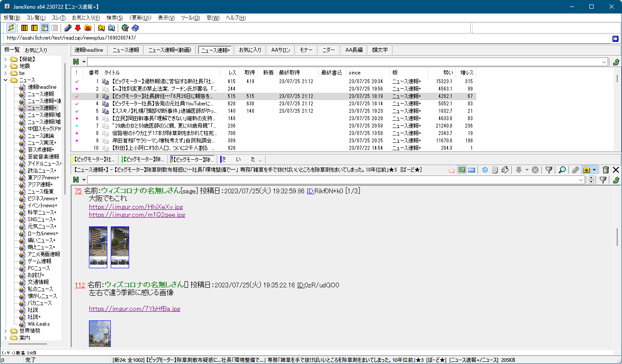Open the imgur link ending in 7YbHfBa.jpg
Screen dimensions: 622x364
[134, 309]
